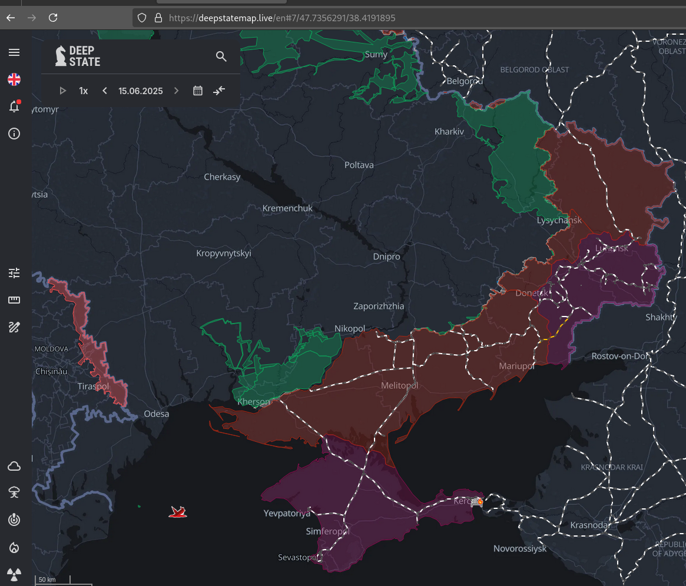Click the Dnipro city label
The height and width of the screenshot is (586, 686).
[386, 257]
